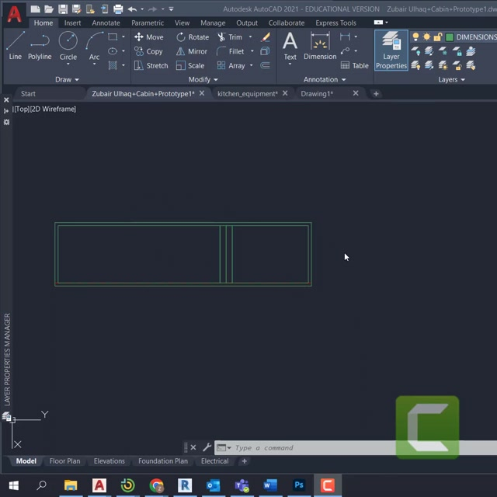Select the Line drawing tool
Image resolution: width=497 pixels, height=497 pixels.
click(15, 45)
